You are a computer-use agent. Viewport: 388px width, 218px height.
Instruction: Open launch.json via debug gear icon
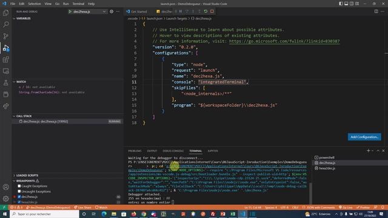click(112, 12)
